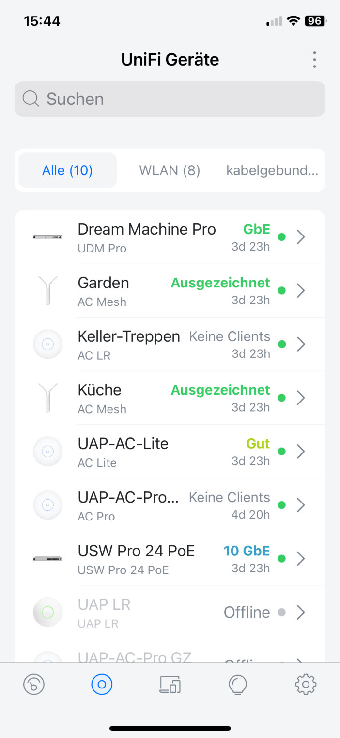Image resolution: width=340 pixels, height=738 pixels.
Task: Tap the offline UAP LR device icon
Action: 47,612
